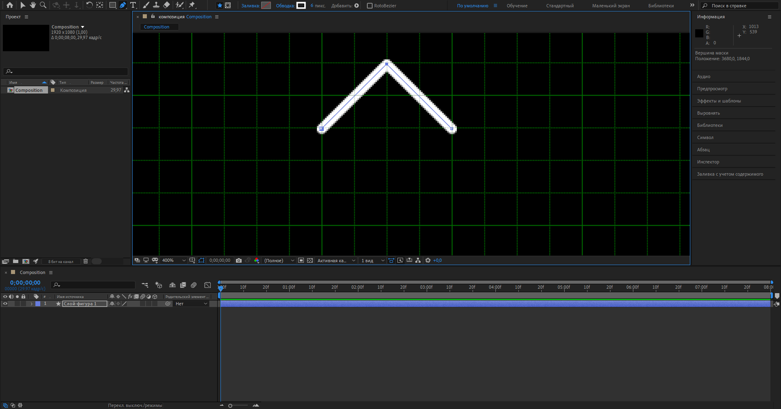Toggle the transparency grid button
The image size is (781, 409).
[310, 261]
